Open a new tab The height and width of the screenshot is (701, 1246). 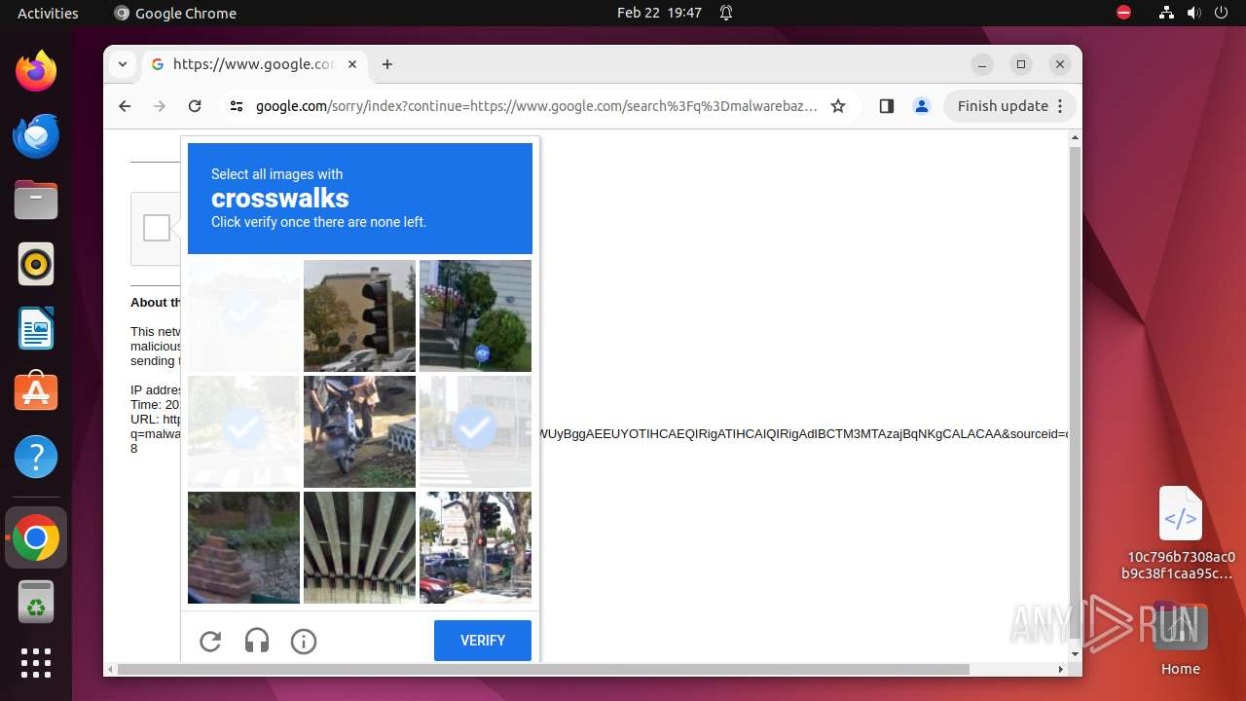(x=387, y=64)
